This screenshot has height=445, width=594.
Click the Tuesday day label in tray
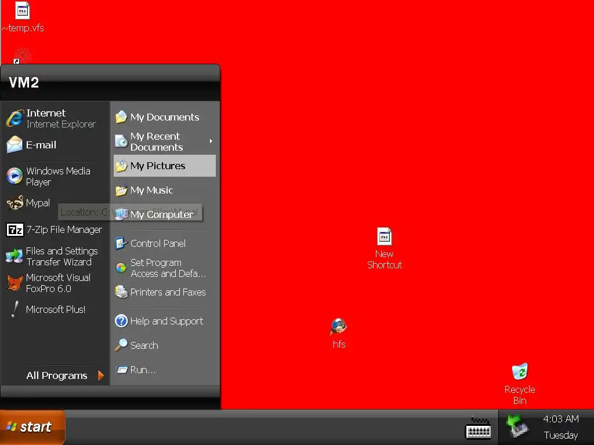click(x=561, y=435)
